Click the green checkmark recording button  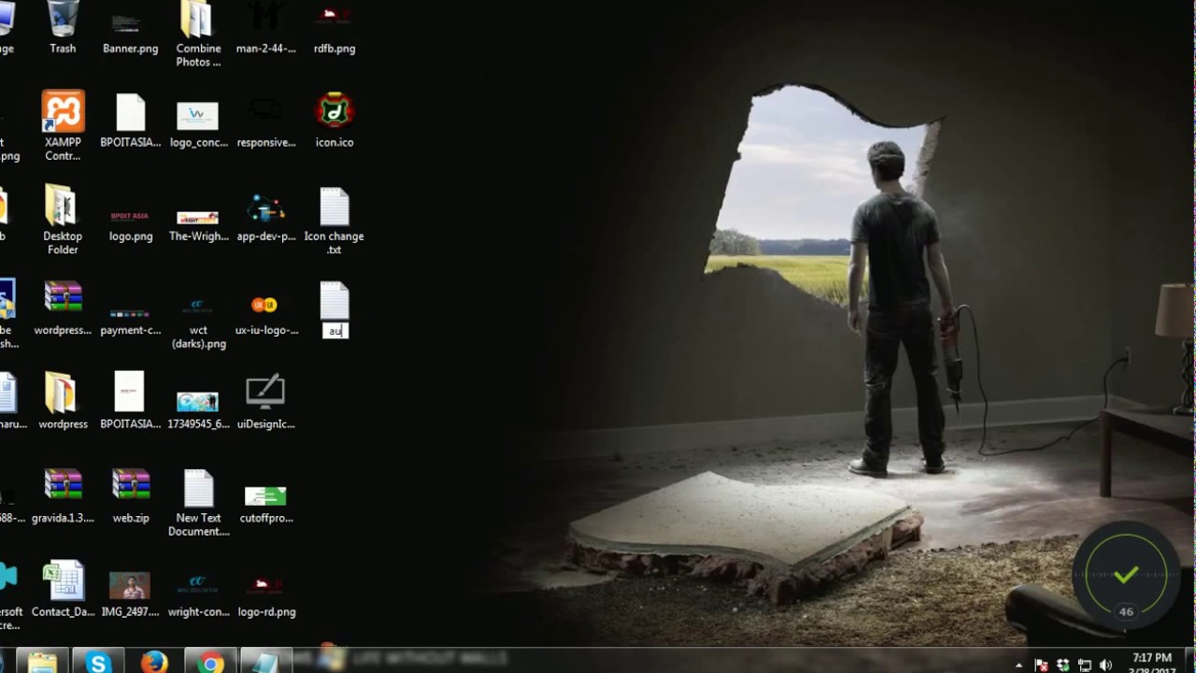pyautogui.click(x=1125, y=574)
